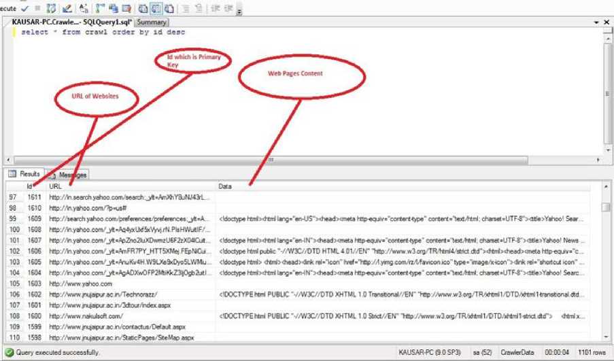Select the contactus/Default.aspx URL cell
Viewport: 614px width, 361px height.
[x=131, y=326]
